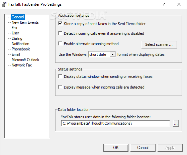Screen dimensions: 187x155
Task: Confirm settings with the OK button
Action: point(116,148)
